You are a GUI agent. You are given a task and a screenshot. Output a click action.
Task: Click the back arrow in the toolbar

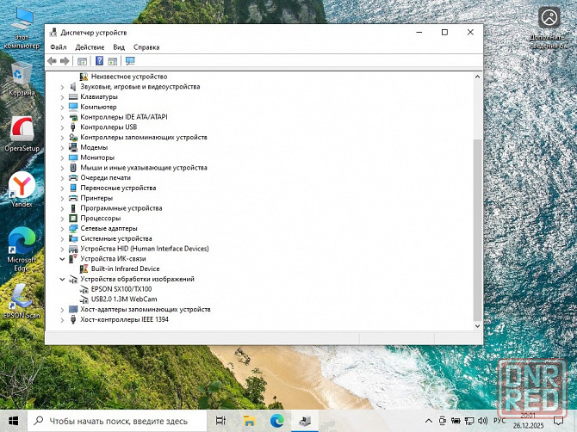[x=53, y=61]
